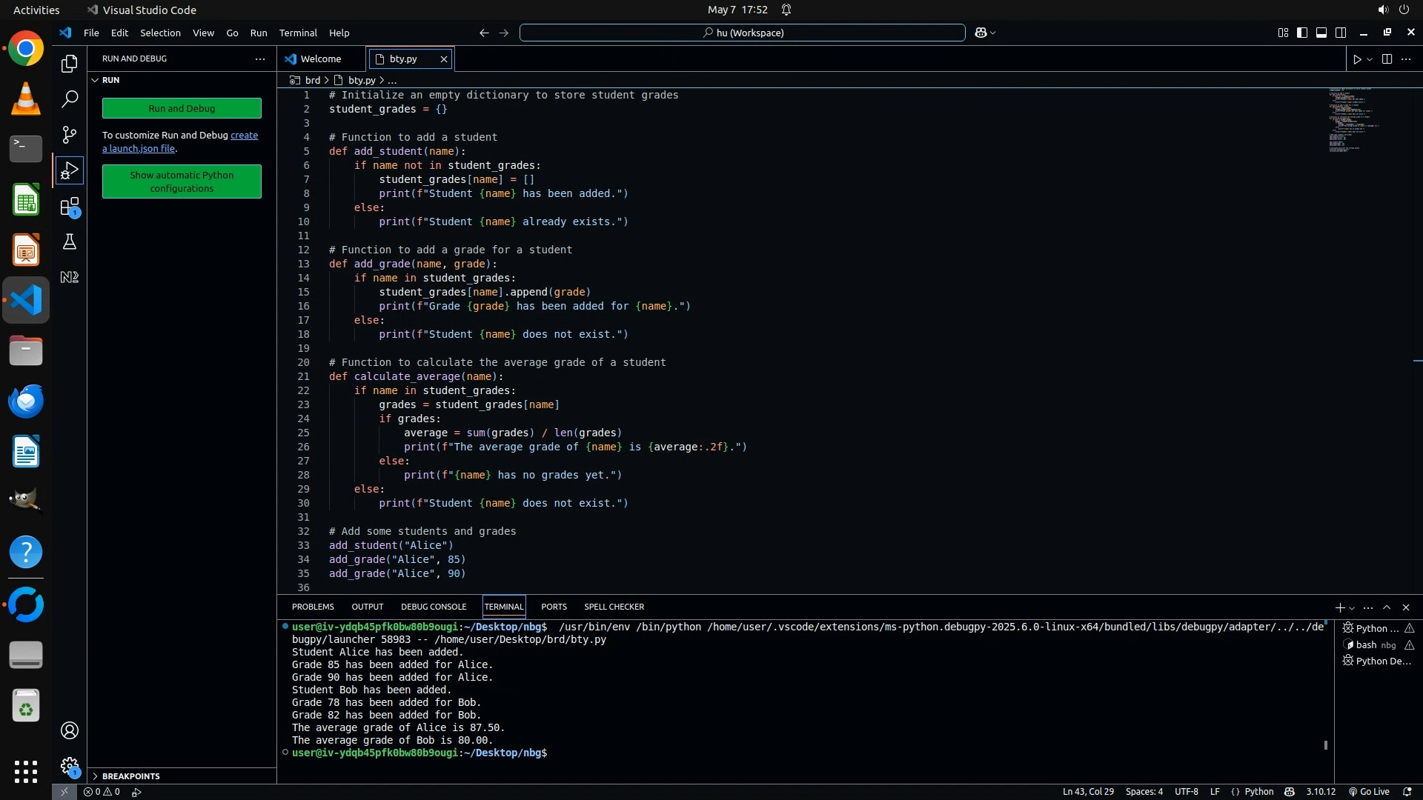Toggle the secondary side bar layout button
The width and height of the screenshot is (1423, 800).
pyautogui.click(x=1341, y=33)
